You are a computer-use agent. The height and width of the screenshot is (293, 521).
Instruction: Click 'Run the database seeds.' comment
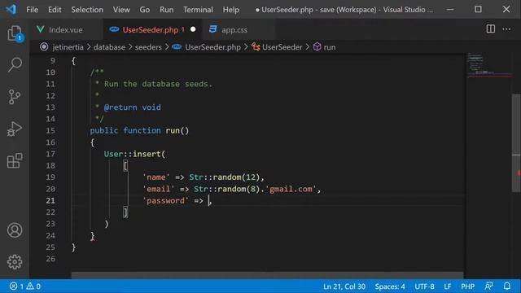pos(158,84)
